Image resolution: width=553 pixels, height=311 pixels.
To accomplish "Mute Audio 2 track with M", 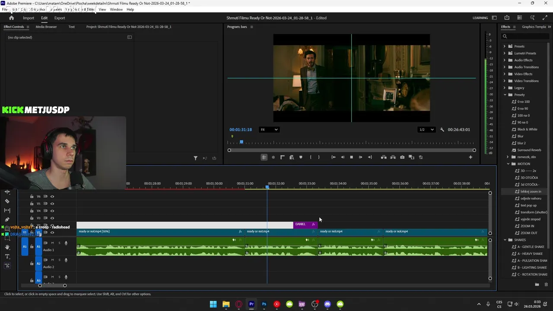I will click(x=53, y=260).
